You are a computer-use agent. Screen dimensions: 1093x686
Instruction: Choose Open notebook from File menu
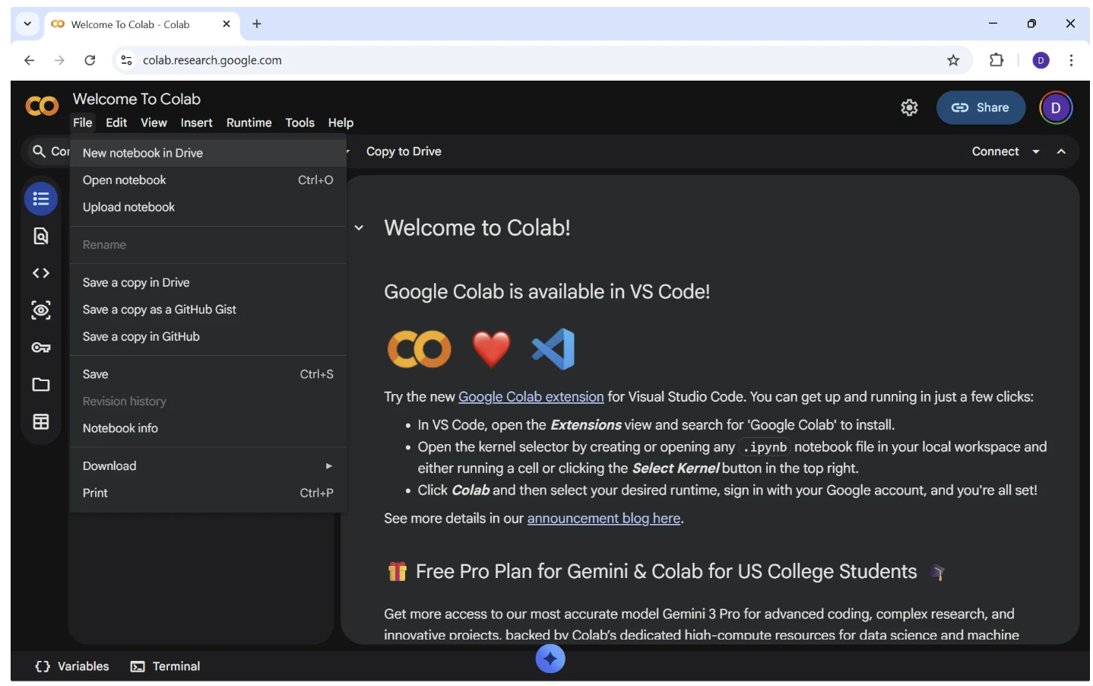pyautogui.click(x=208, y=180)
